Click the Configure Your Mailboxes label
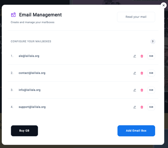Viewport: 168px width, 148px height. tap(31, 41)
